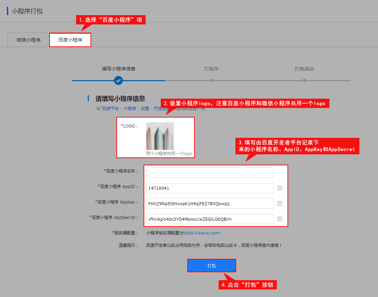Focus the 百度小程序名称 input field
Screen dimensions: 378x297
[x=210, y=173]
